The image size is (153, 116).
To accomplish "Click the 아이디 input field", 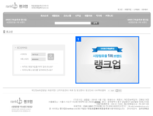I will click(x=39, y=54).
